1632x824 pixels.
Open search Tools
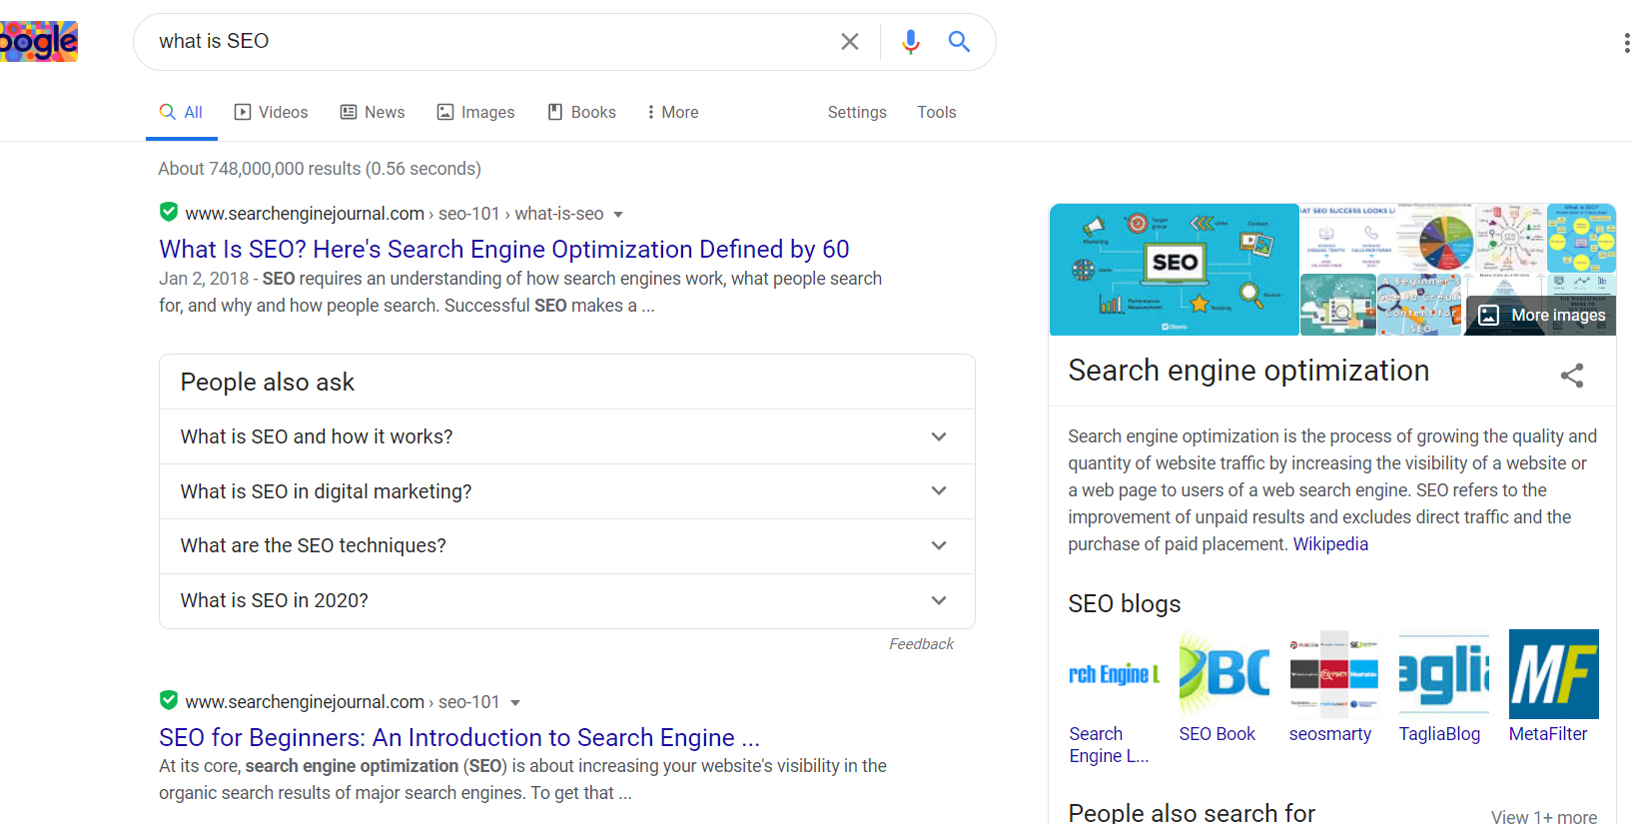click(x=937, y=112)
